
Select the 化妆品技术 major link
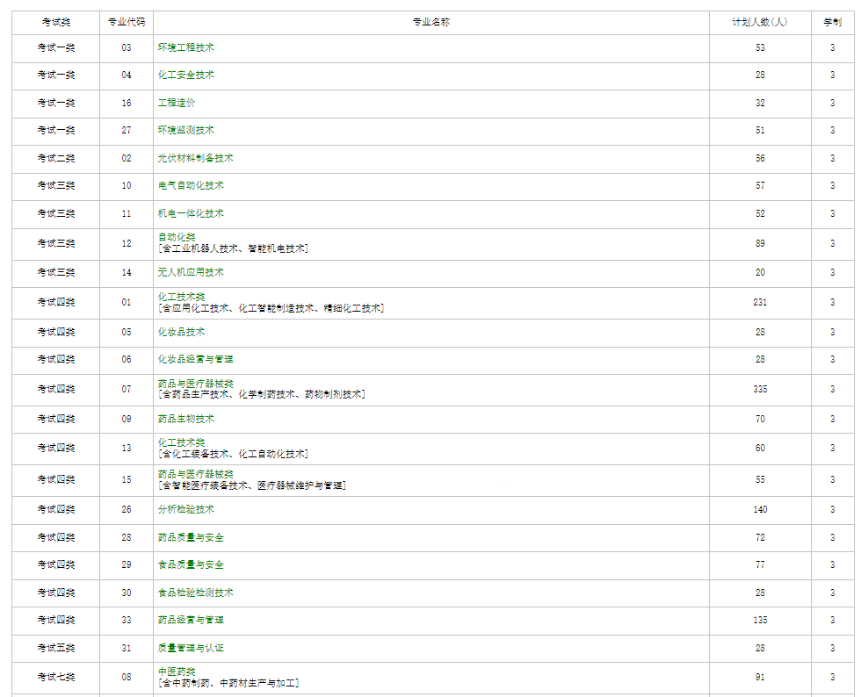181,332
